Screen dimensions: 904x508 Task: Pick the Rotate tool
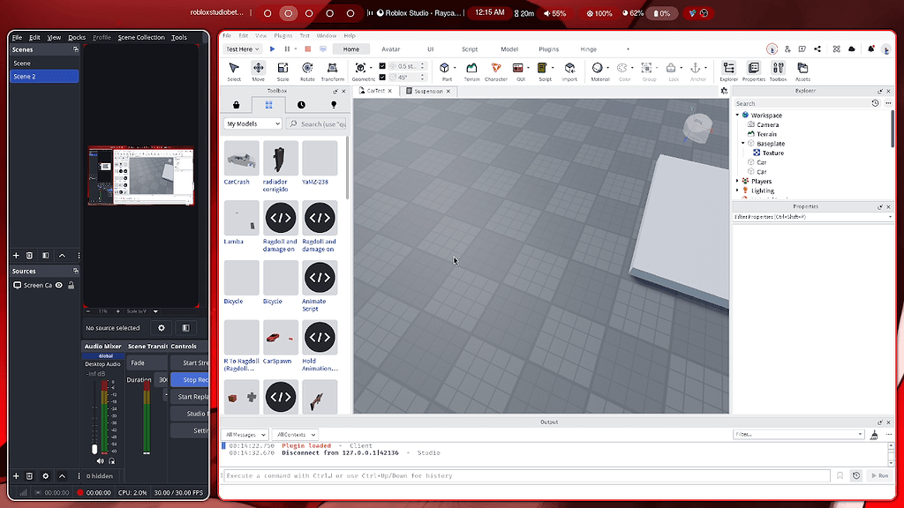tap(307, 71)
